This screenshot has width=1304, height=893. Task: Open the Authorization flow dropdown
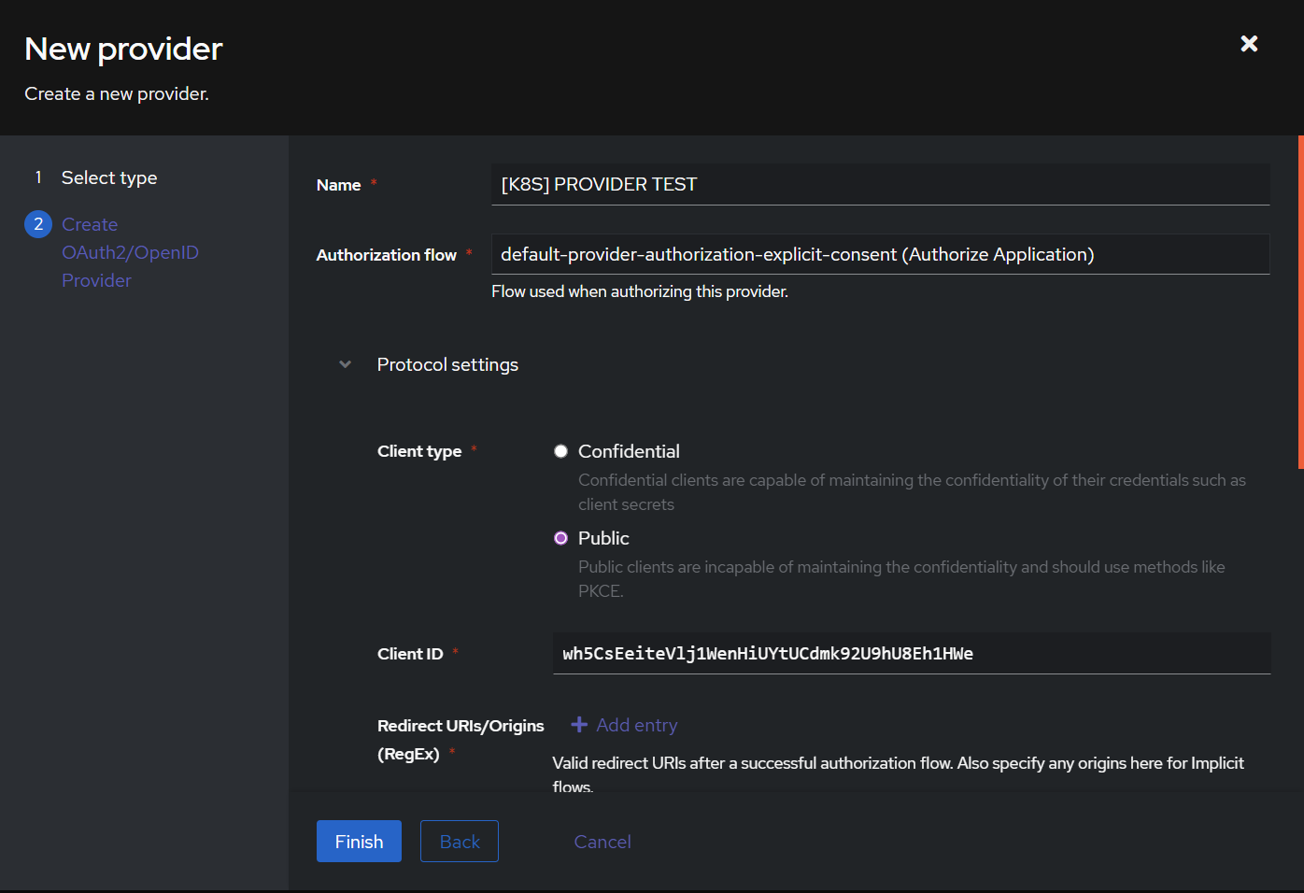point(880,254)
